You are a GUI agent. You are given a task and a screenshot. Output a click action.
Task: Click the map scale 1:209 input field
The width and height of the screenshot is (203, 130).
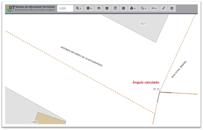pyautogui.click(x=65, y=8)
